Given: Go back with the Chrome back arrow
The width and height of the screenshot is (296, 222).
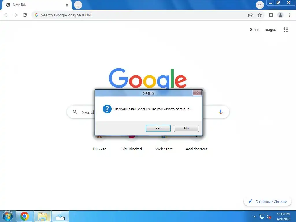Looking at the screenshot, I should [x=6, y=15].
